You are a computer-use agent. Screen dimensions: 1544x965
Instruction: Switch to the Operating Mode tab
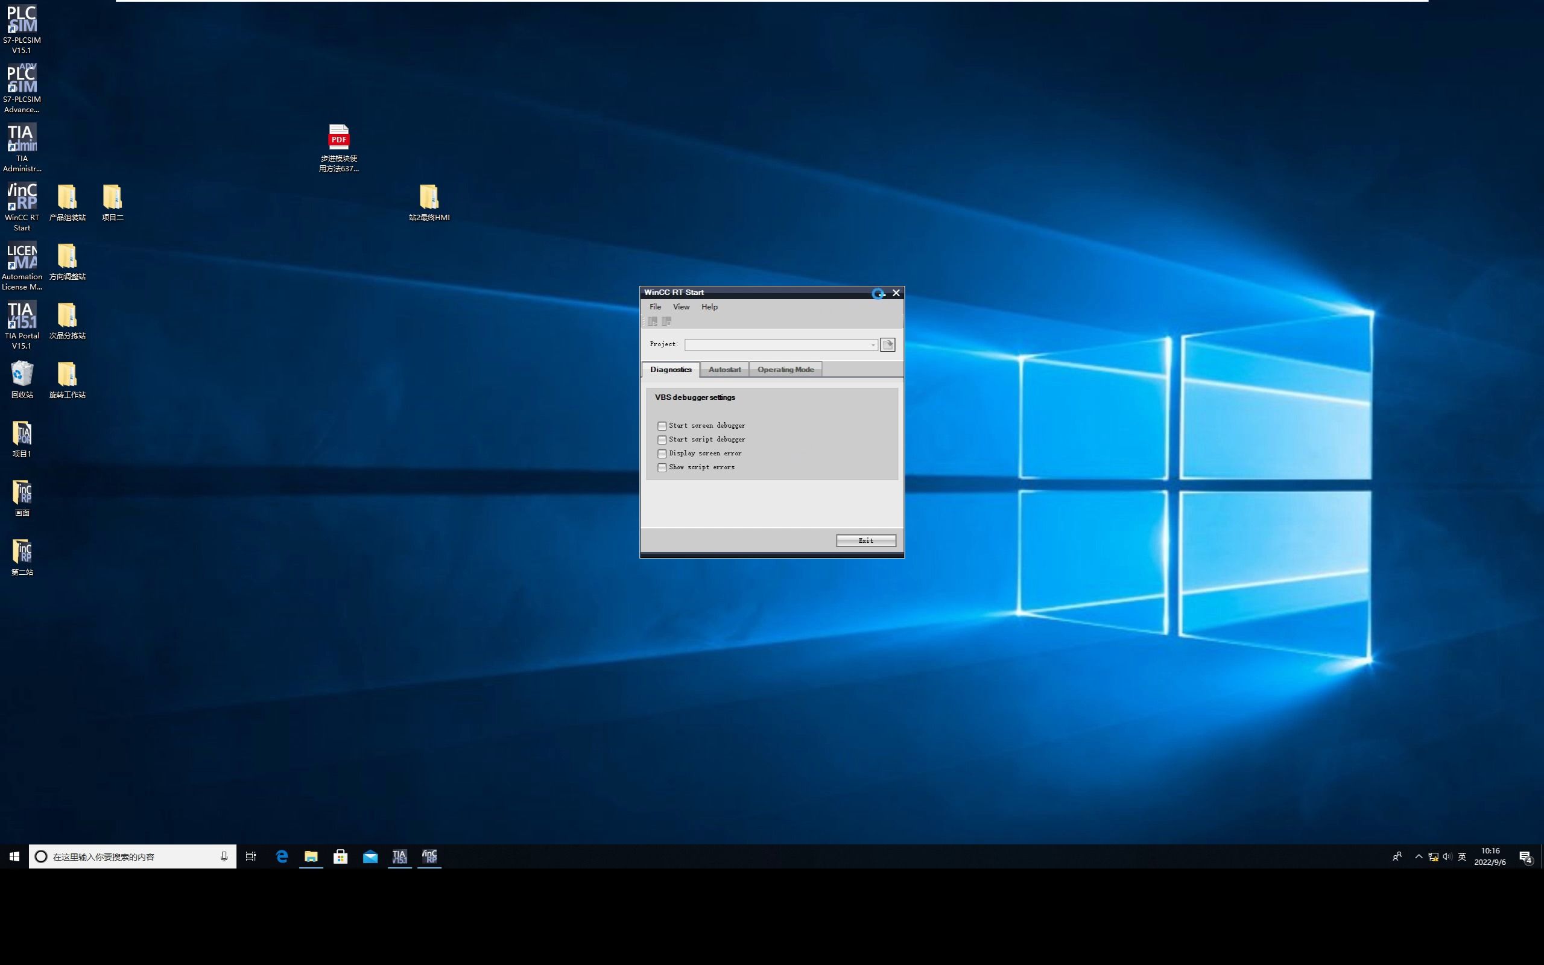click(x=785, y=370)
